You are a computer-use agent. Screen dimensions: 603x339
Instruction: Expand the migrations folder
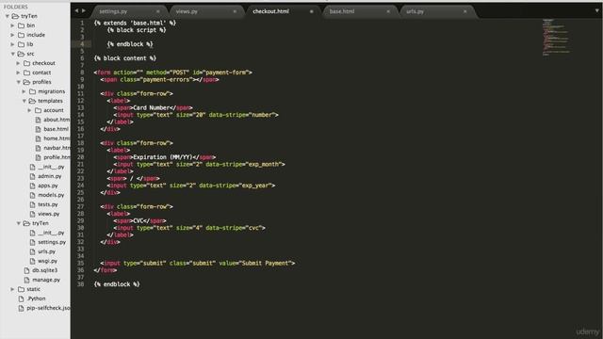tap(24, 91)
